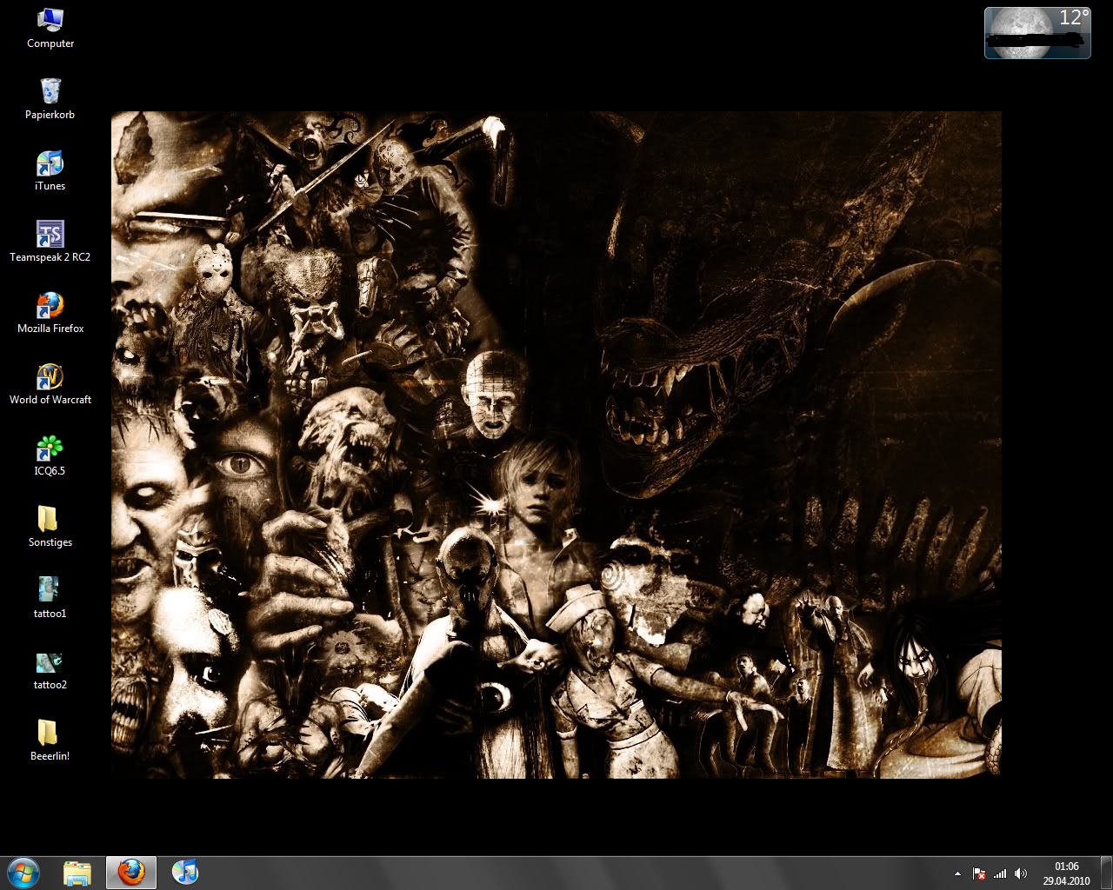Screen dimensions: 1113x890
Task: Click the Action Center flag icon
Action: click(x=979, y=873)
